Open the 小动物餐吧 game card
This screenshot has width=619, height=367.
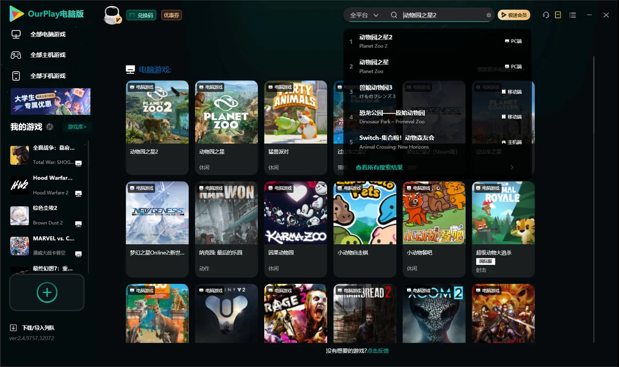point(434,229)
